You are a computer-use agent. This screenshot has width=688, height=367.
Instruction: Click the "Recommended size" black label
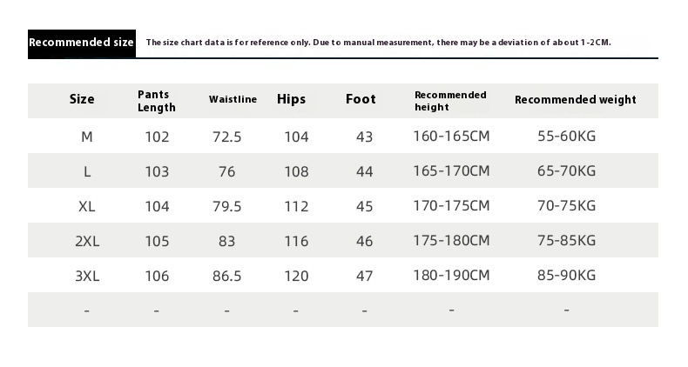pos(82,43)
